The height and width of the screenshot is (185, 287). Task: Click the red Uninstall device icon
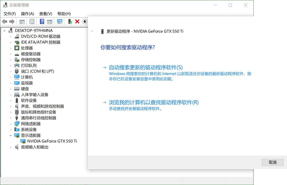point(77,21)
